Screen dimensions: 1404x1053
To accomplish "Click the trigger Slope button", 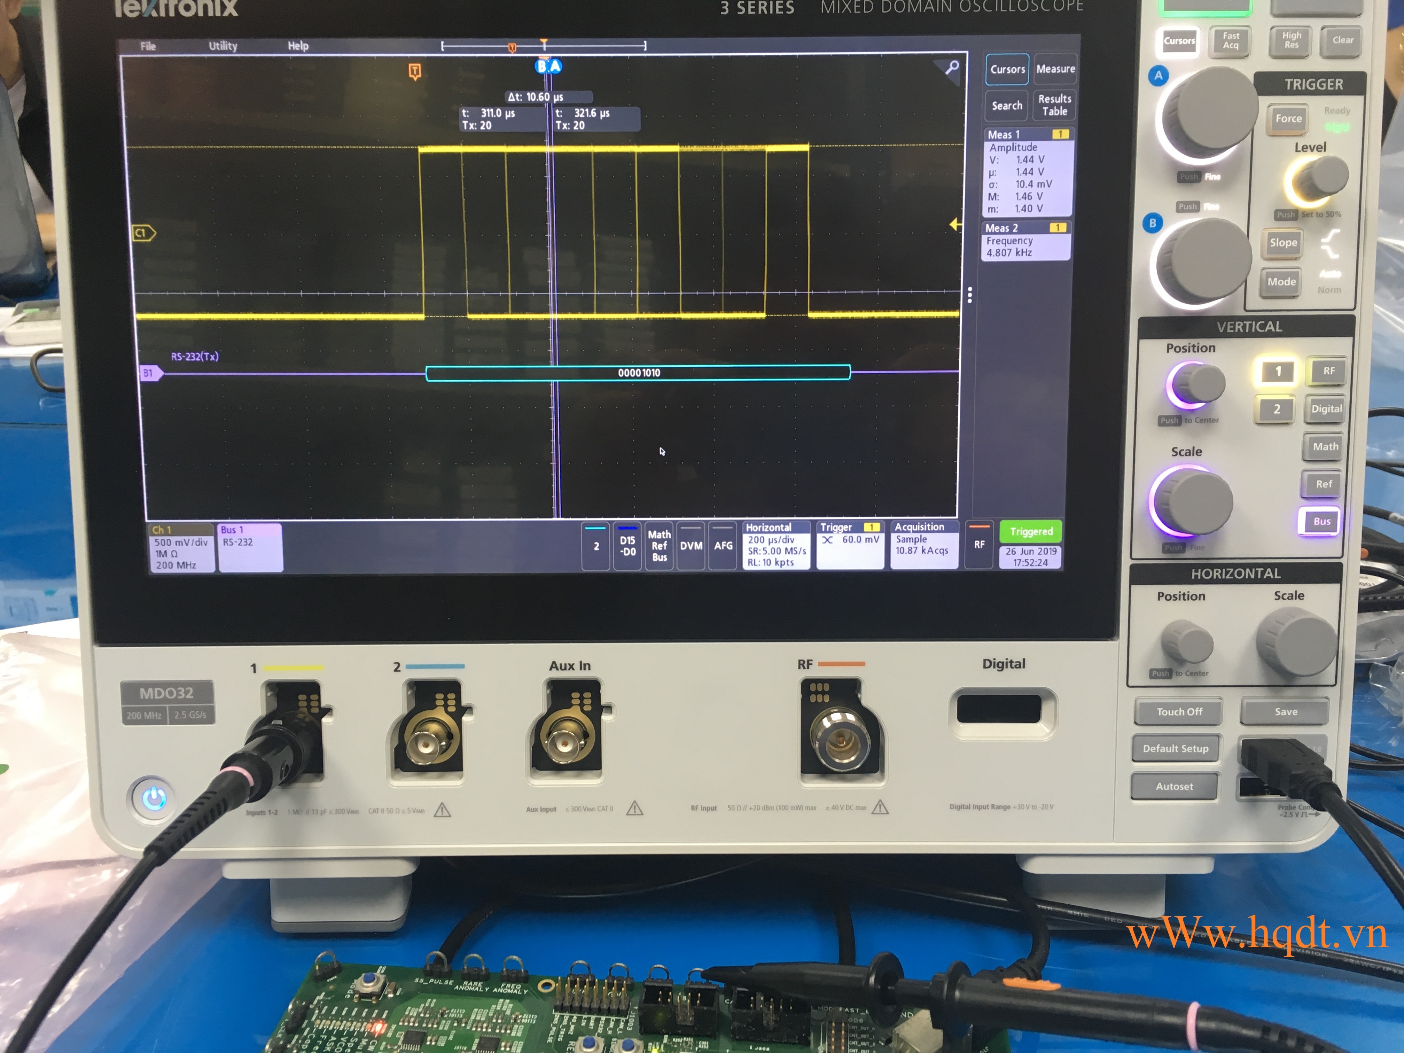I will click(x=1284, y=242).
